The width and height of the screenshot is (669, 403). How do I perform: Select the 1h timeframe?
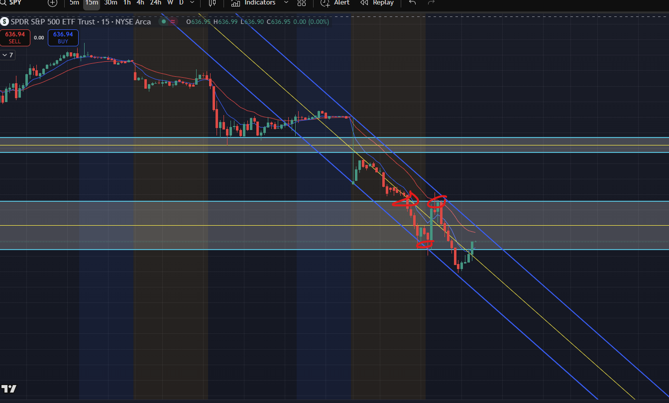coord(127,2)
